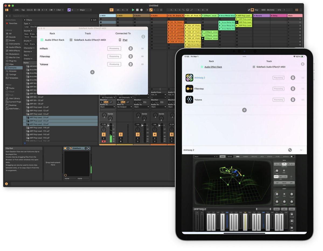Set track 2 Monitor to Off
Image resolution: width=323 pixels, height=251 pixels.
pos(128,102)
